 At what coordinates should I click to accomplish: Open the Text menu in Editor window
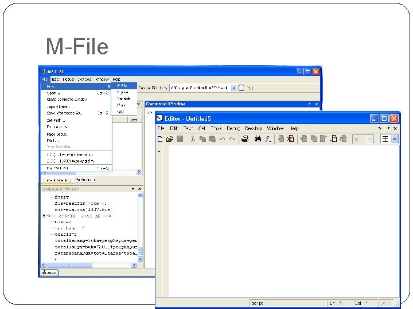(188, 128)
